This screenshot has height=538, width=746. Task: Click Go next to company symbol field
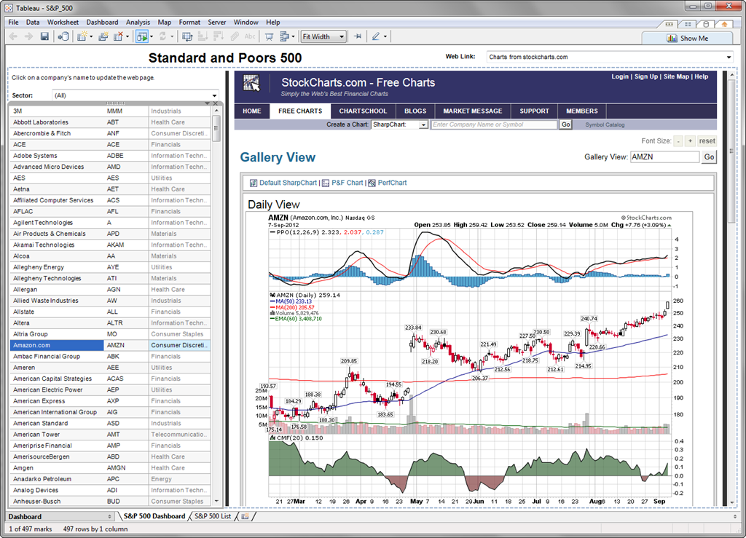point(565,124)
